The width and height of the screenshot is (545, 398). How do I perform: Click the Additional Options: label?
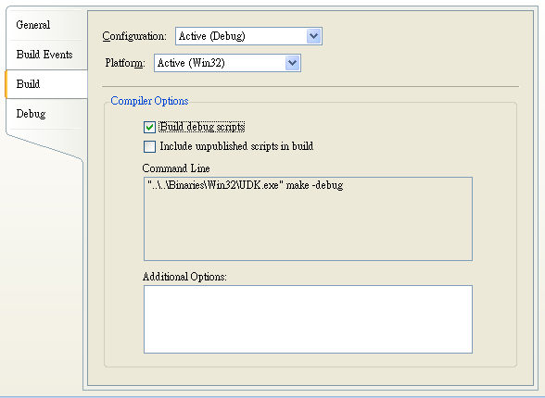tap(184, 277)
